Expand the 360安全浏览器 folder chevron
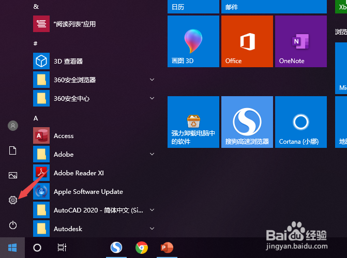Screen dimensions: 347x258 pos(152,80)
